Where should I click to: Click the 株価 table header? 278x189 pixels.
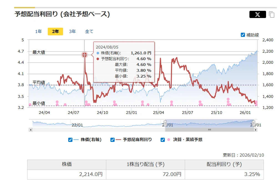67,165
